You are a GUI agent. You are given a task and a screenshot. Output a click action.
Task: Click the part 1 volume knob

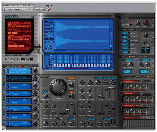point(35,70)
